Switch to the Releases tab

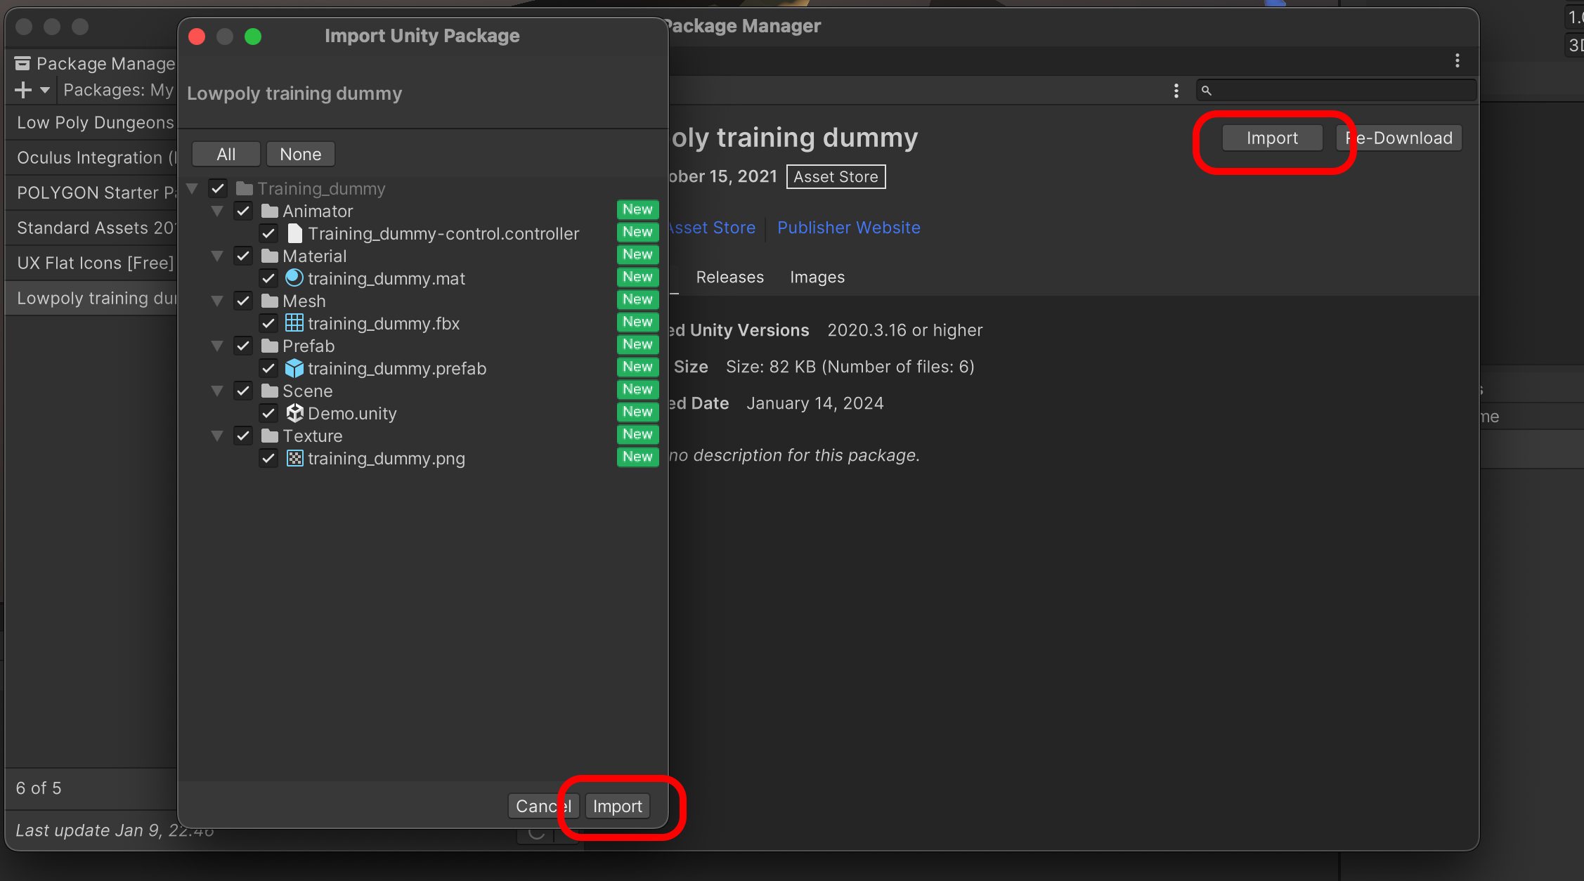(729, 277)
